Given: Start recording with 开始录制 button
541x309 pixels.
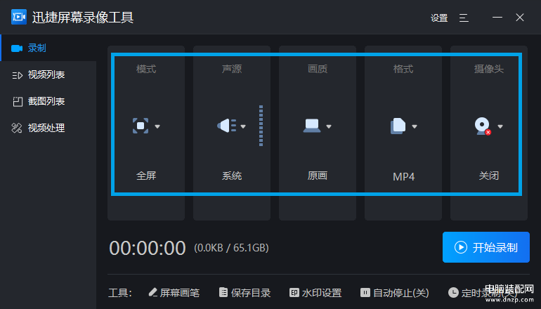Looking at the screenshot, I should 485,247.
